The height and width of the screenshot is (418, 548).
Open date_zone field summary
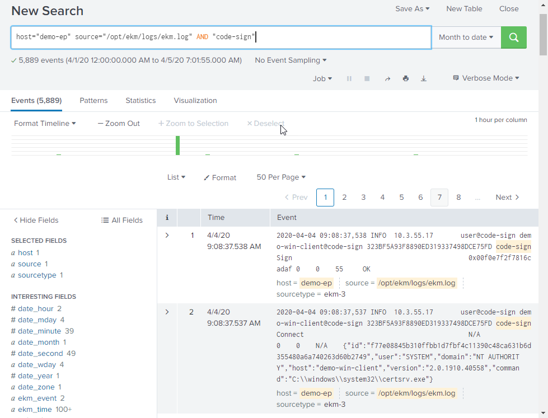click(x=36, y=387)
